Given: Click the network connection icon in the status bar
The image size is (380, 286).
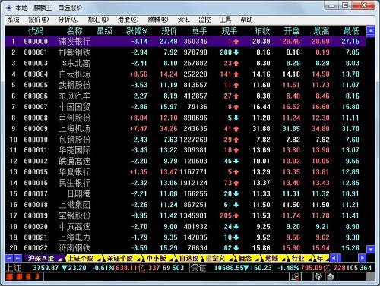Looking at the screenshot, I should [x=295, y=277].
